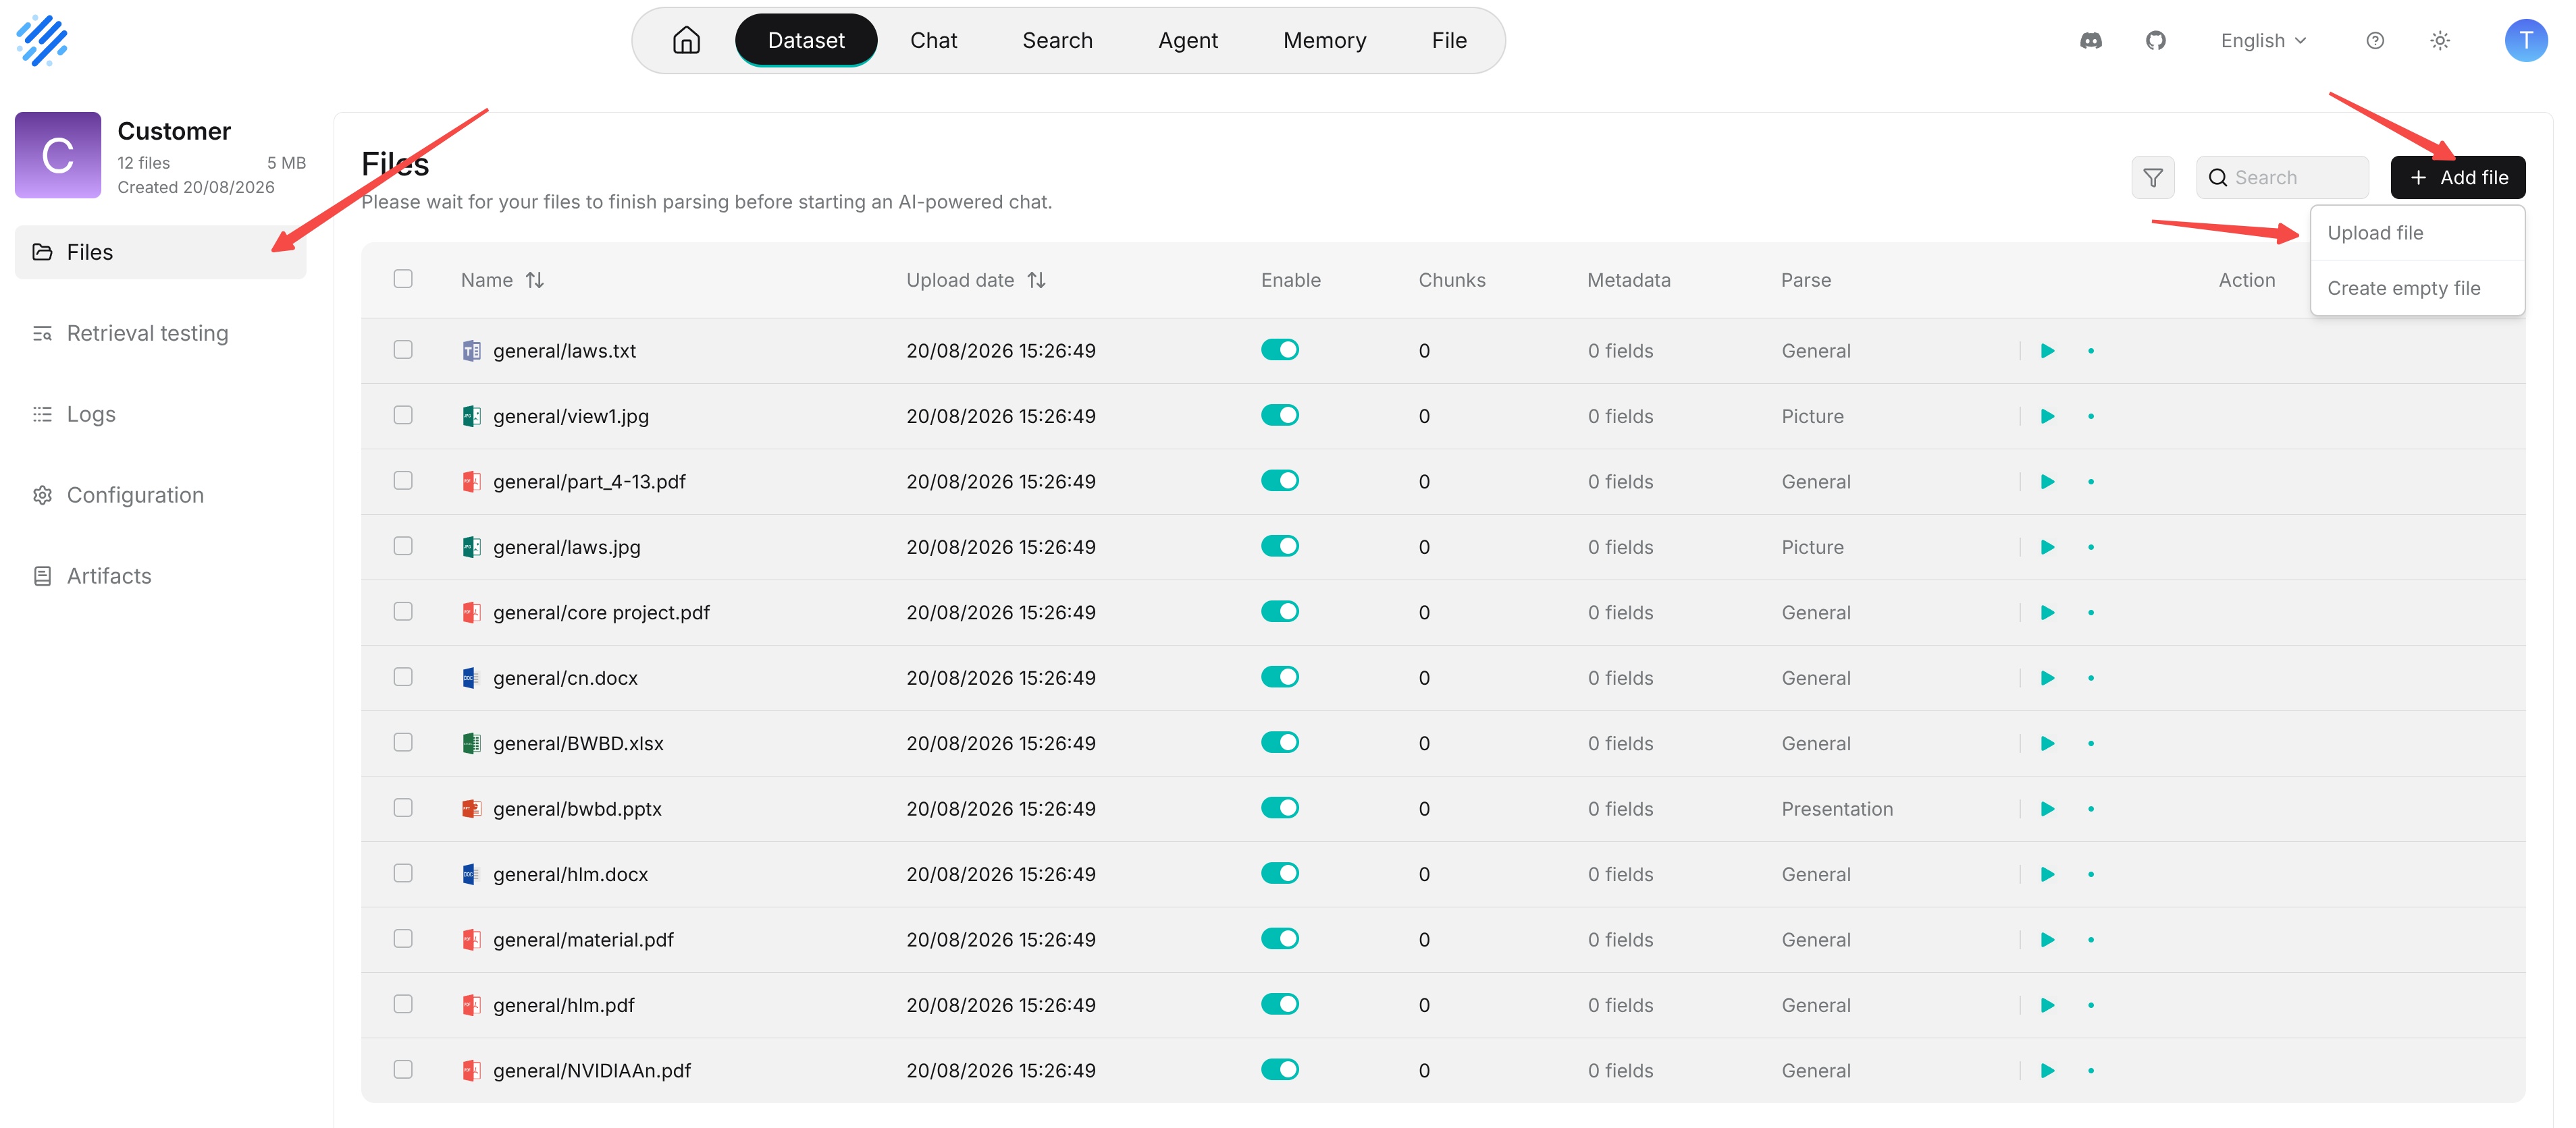Choose Upload file from menu
Viewport: 2576px width, 1128px height.
click(2417, 233)
